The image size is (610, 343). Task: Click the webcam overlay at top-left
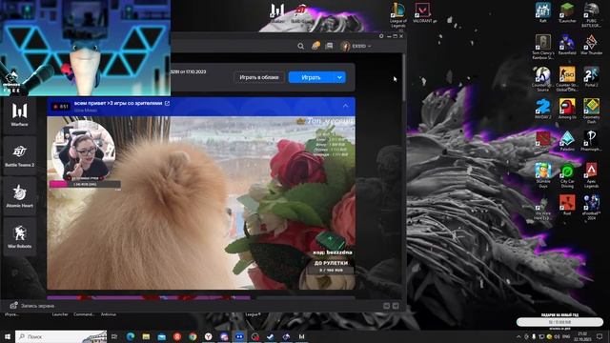coord(85,48)
